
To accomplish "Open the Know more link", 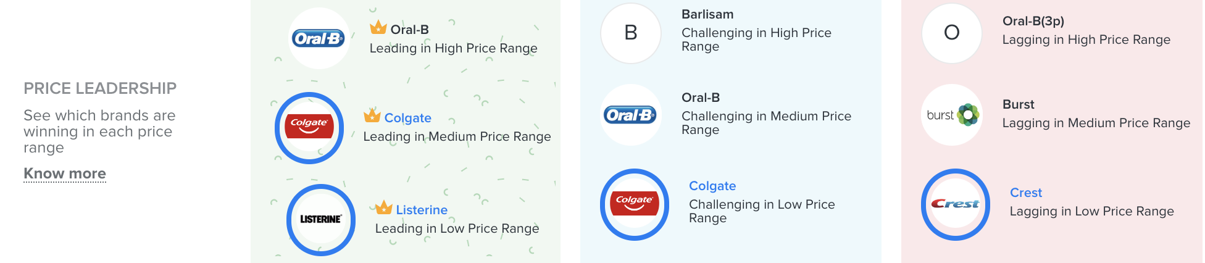I will (65, 173).
